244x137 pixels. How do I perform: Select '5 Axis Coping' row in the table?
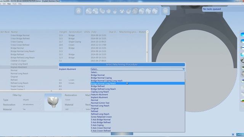73,41
